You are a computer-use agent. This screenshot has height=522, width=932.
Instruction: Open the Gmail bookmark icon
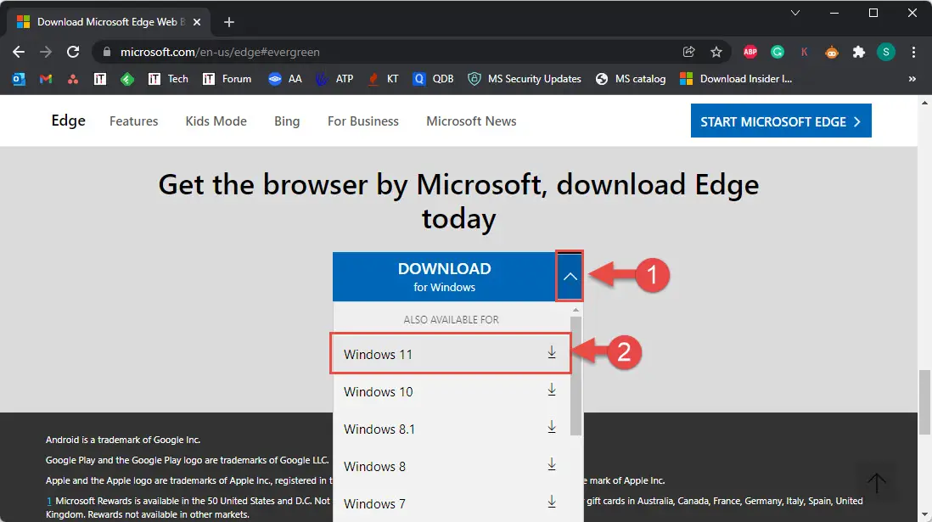pyautogui.click(x=46, y=79)
